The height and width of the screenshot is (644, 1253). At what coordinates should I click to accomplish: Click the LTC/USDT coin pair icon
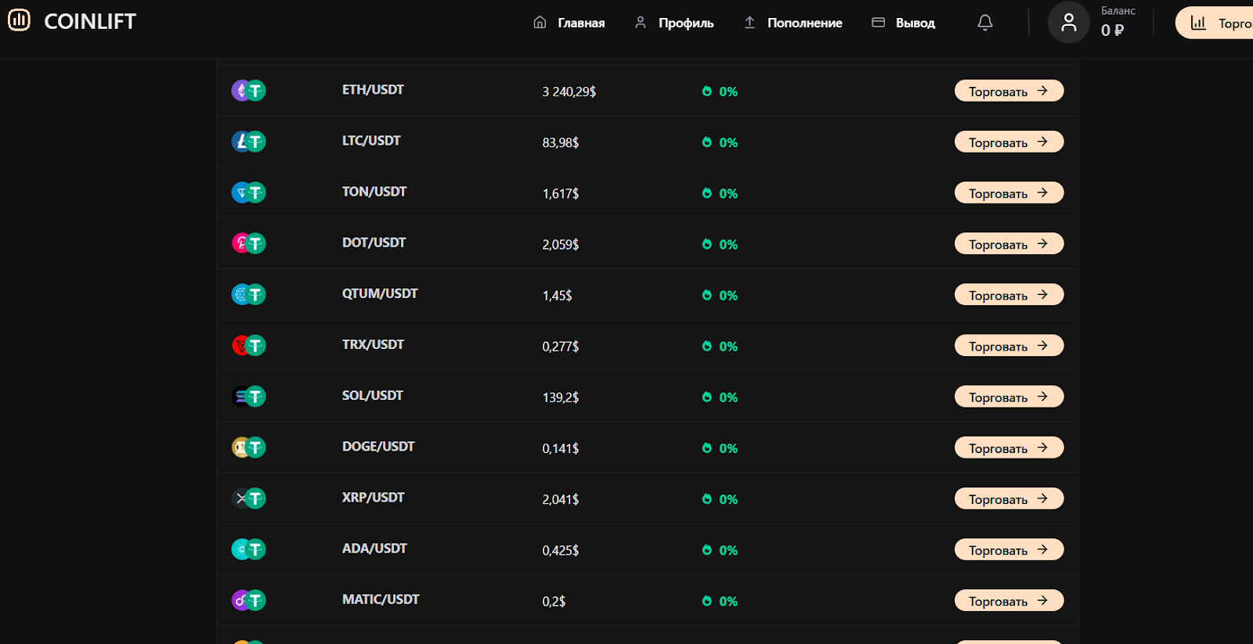click(248, 142)
